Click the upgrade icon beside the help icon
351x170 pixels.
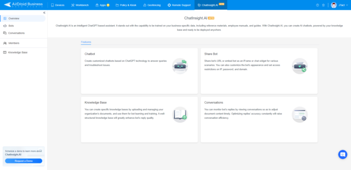pos(323,5)
